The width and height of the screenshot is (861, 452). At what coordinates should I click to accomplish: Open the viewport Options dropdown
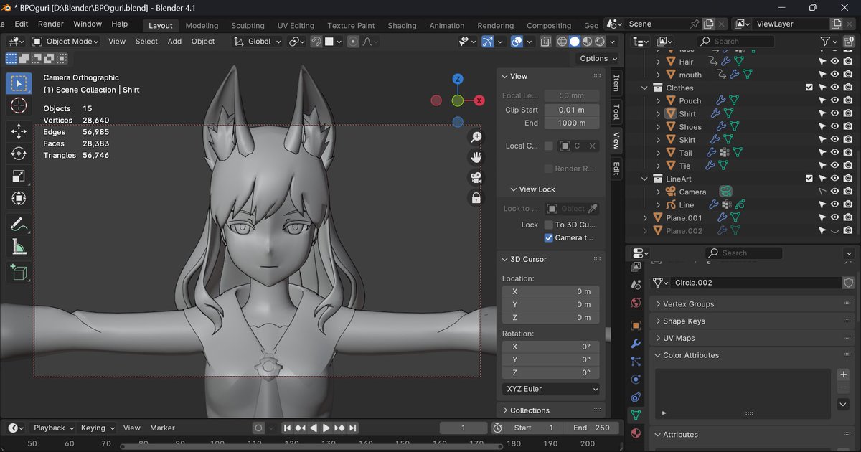(x=598, y=59)
